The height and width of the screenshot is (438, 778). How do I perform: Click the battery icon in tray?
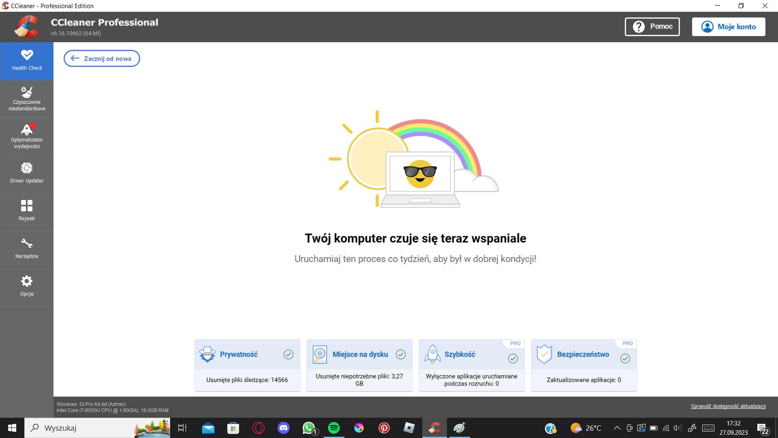[x=654, y=428]
